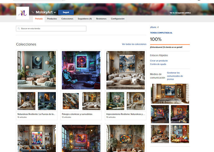Viewport: 214px width, 152px height.
Task: Click the 16 artículos label
Action: point(22,117)
